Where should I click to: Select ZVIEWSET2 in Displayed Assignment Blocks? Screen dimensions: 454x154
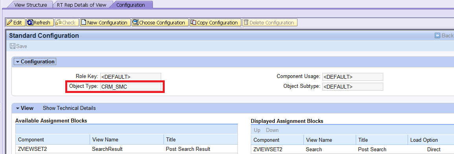277,149
